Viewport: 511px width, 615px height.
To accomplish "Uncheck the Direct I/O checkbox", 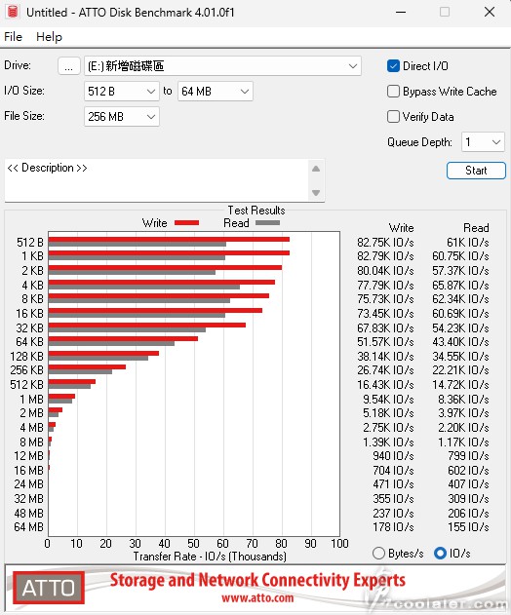I will coord(393,66).
